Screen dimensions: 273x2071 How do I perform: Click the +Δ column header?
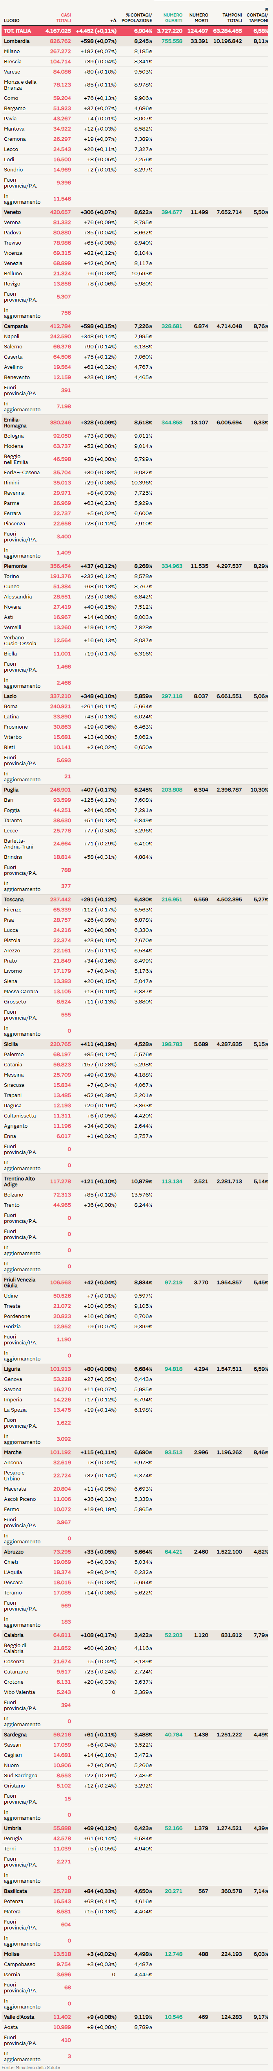(113, 21)
